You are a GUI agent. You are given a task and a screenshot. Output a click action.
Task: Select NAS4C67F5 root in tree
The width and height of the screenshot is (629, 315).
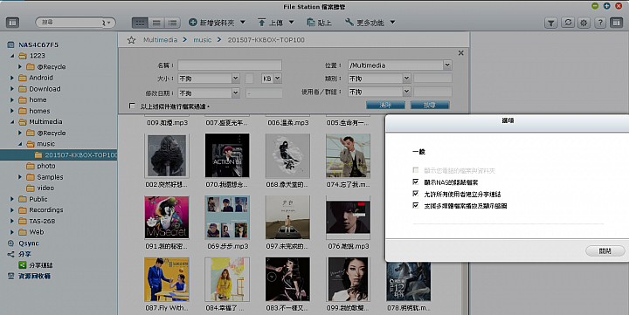click(38, 45)
